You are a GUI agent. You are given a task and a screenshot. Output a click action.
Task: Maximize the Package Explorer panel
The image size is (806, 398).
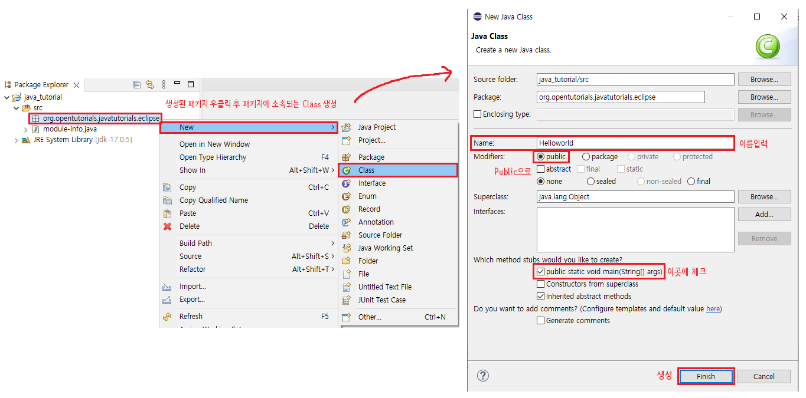(191, 84)
